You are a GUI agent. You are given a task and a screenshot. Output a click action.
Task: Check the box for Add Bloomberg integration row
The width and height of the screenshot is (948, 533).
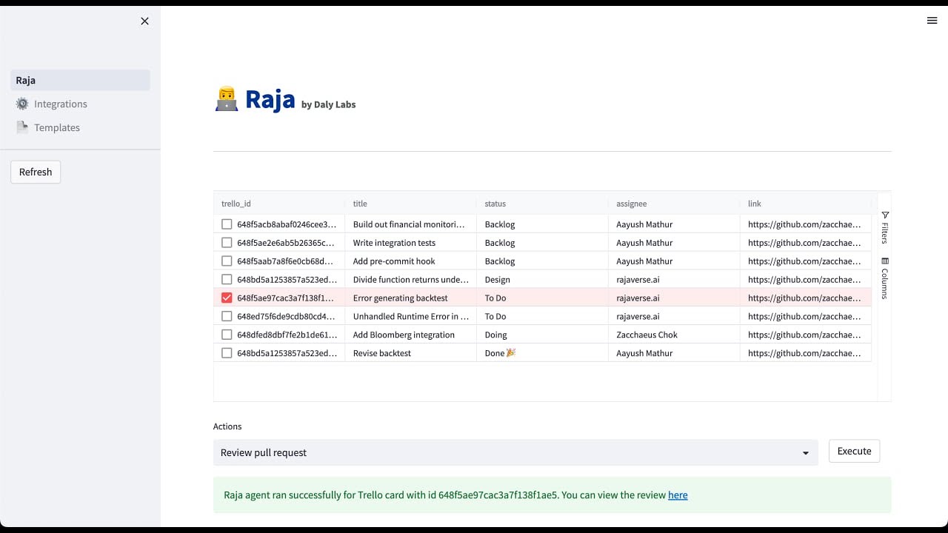point(227,335)
